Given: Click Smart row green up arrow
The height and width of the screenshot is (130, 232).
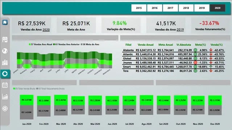Looking at the screenshot, I should [x=211, y=66].
